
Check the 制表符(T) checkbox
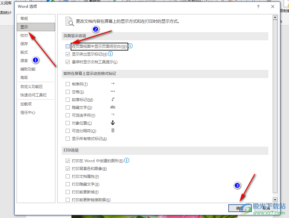pos(68,84)
